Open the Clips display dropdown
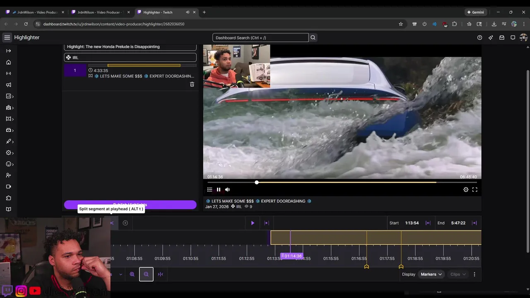This screenshot has height=298, width=530. click(458, 274)
